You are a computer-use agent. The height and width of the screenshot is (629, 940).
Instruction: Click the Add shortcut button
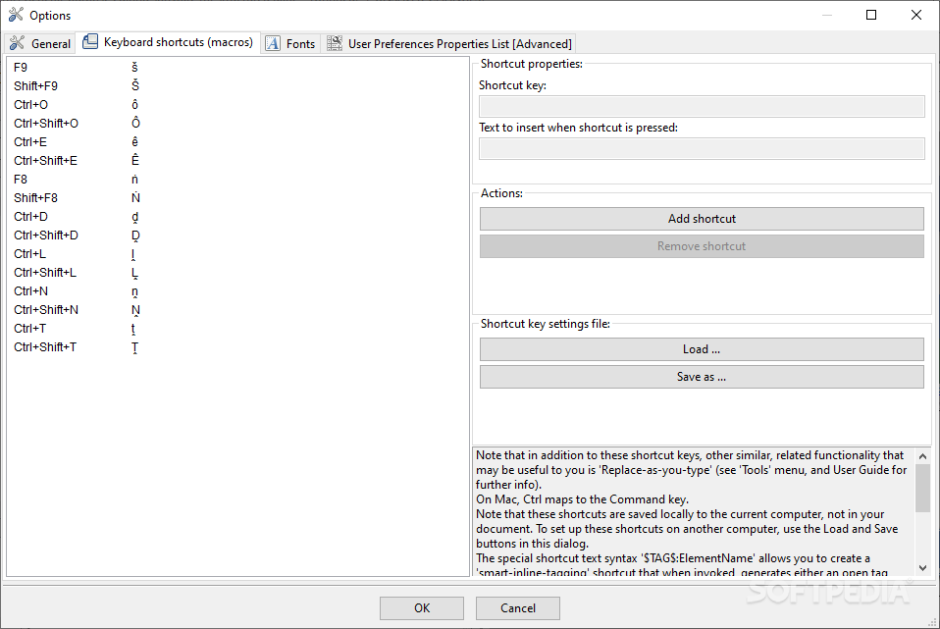tap(702, 219)
